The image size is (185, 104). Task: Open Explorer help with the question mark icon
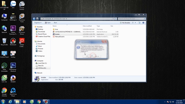143,23
